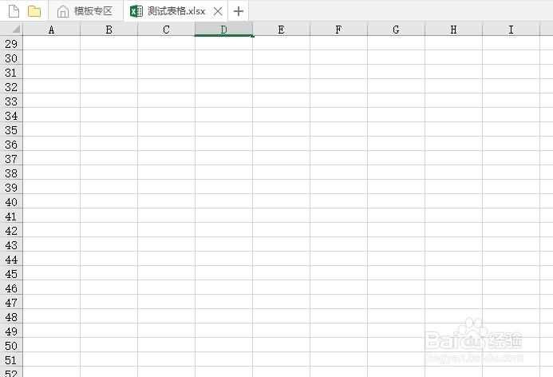Select row 33 header
The image size is (553, 377).
[11, 101]
